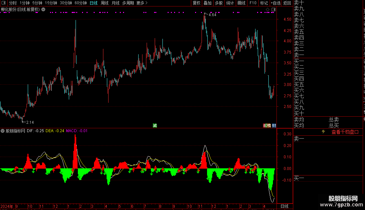
Task: Expand 更多 period options
Action: point(142,3)
